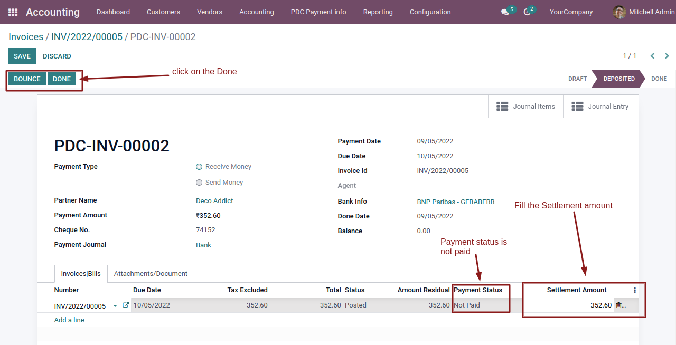This screenshot has width=676, height=345.
Task: Select the DRAFT status stage
Action: click(577, 79)
